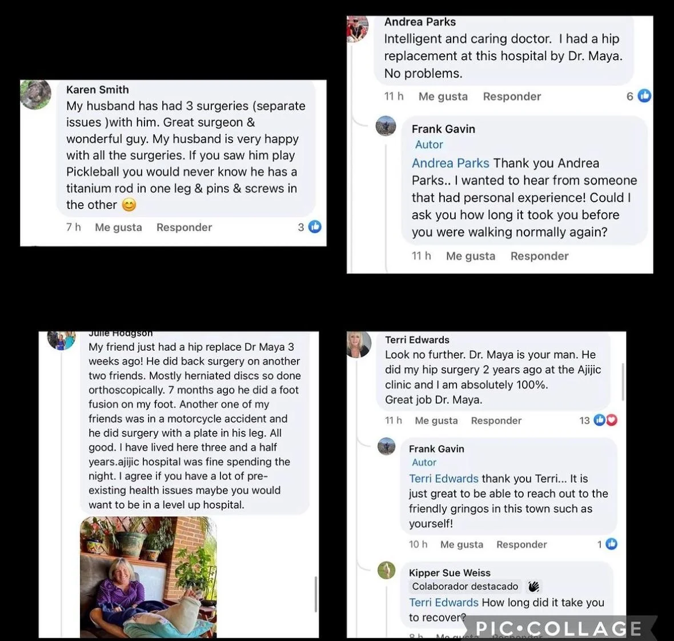Image resolution: width=674 pixels, height=641 pixels.
Task: Click the like reaction on Frank Gavin's reply to Terri
Action: pos(611,544)
